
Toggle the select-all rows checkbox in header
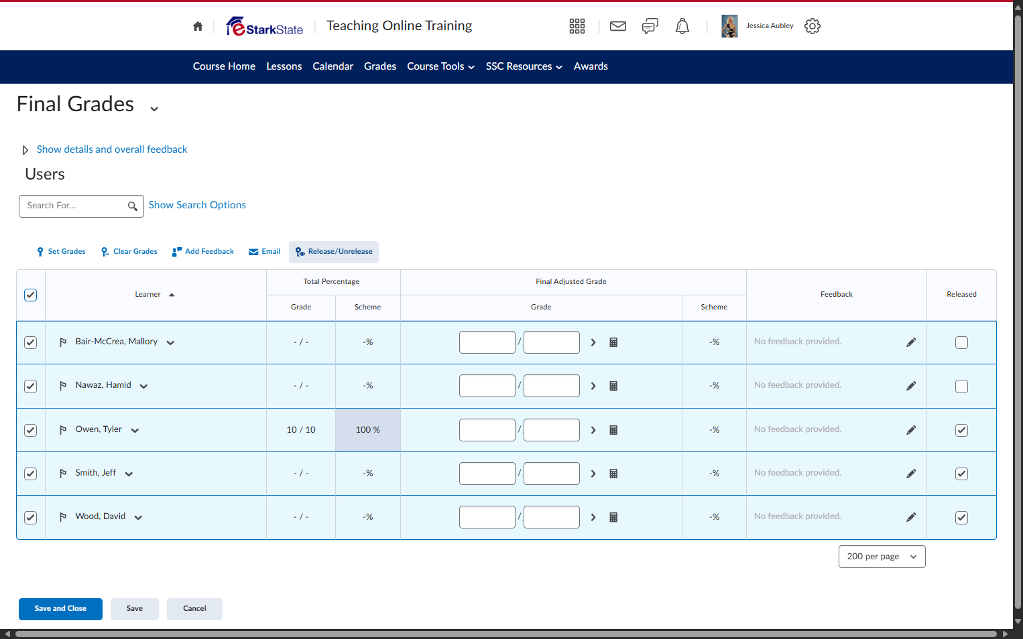pos(31,295)
